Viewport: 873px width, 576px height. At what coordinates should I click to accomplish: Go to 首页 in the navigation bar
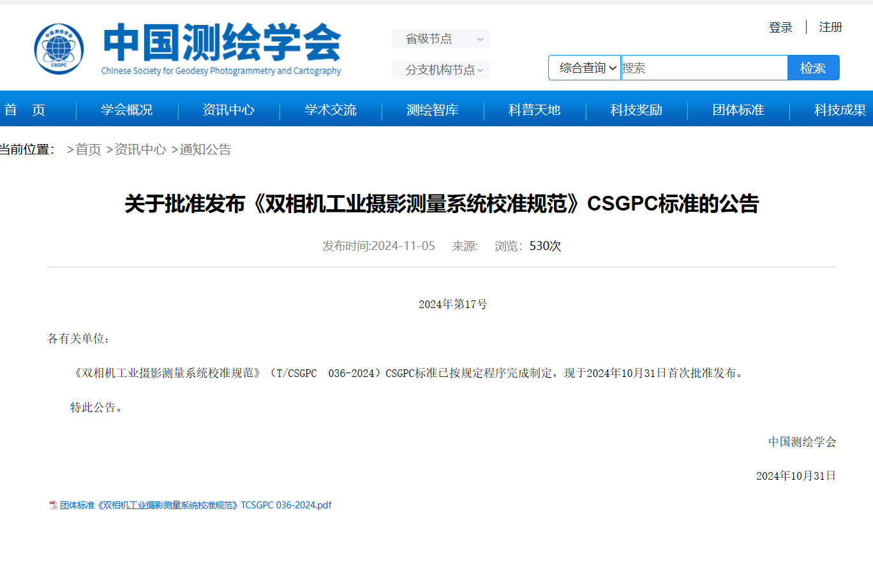(25, 110)
